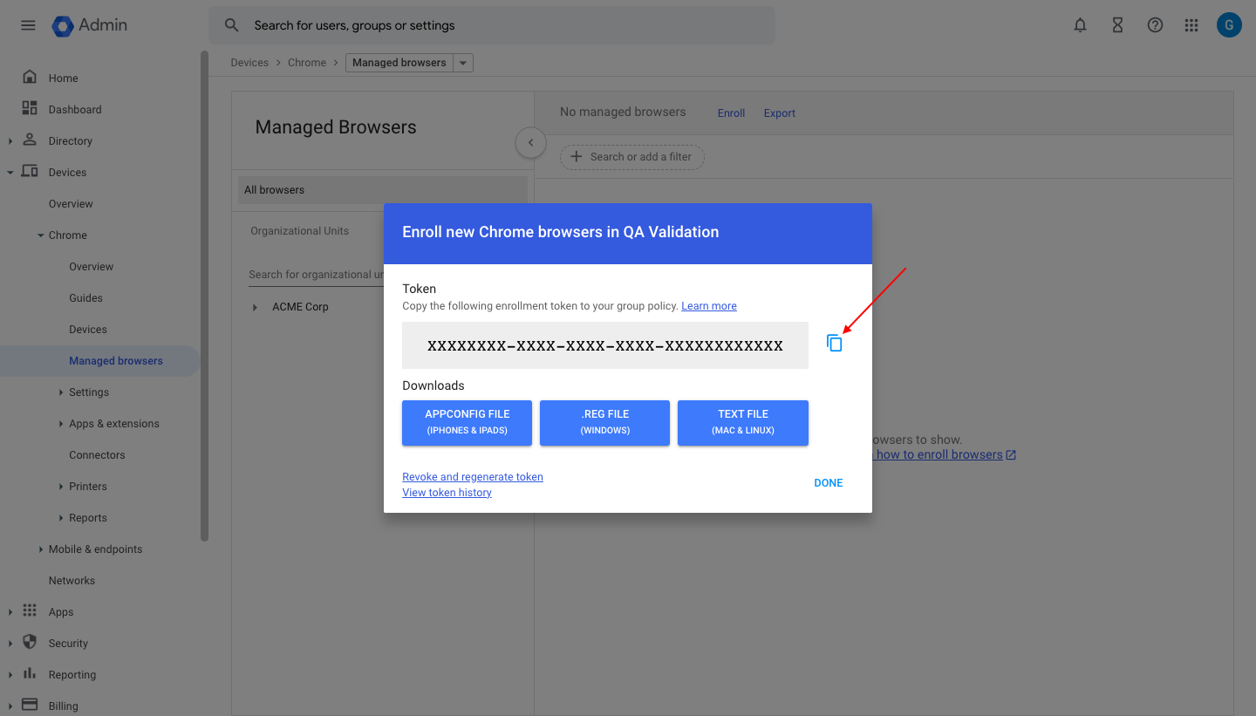Click the plus icon in filter chip
Screen dimensions: 1256x716
576,157
